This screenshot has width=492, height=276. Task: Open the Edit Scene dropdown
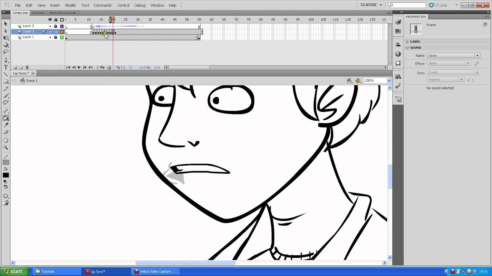click(349, 80)
